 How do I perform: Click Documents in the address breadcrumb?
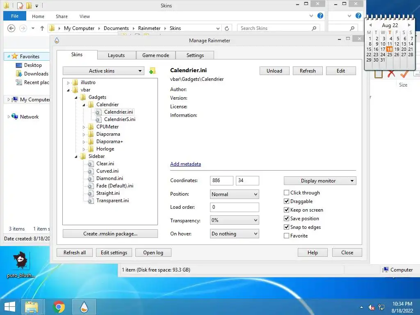pos(116,28)
